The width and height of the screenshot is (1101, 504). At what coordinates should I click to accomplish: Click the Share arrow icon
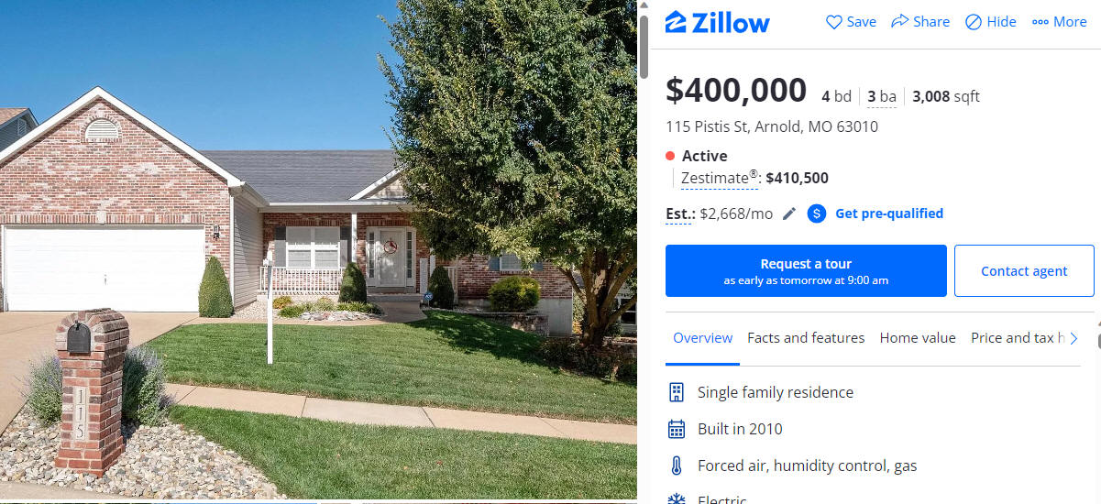tap(899, 21)
